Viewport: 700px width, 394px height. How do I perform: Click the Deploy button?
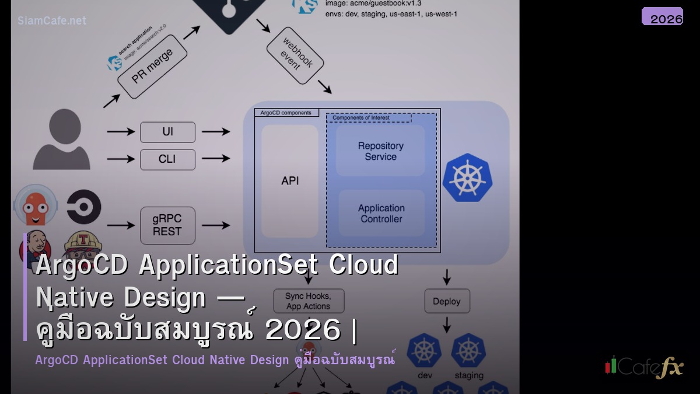click(x=447, y=301)
